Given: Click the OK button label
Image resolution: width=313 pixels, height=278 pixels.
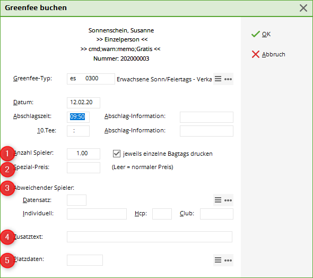Looking at the screenshot, I should (266, 34).
